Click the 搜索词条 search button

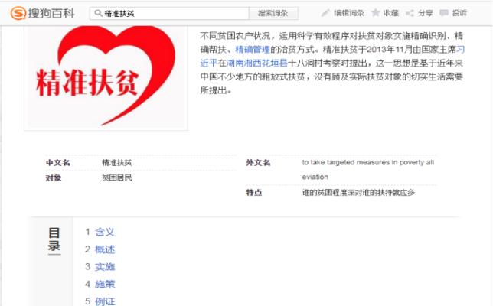(x=273, y=13)
